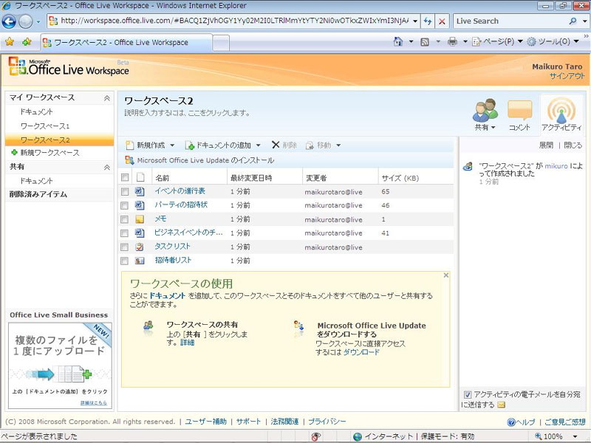Image resolution: width=591 pixels, height=443 pixels.
Task: Open the 新規作成 dropdown
Action: [172, 145]
